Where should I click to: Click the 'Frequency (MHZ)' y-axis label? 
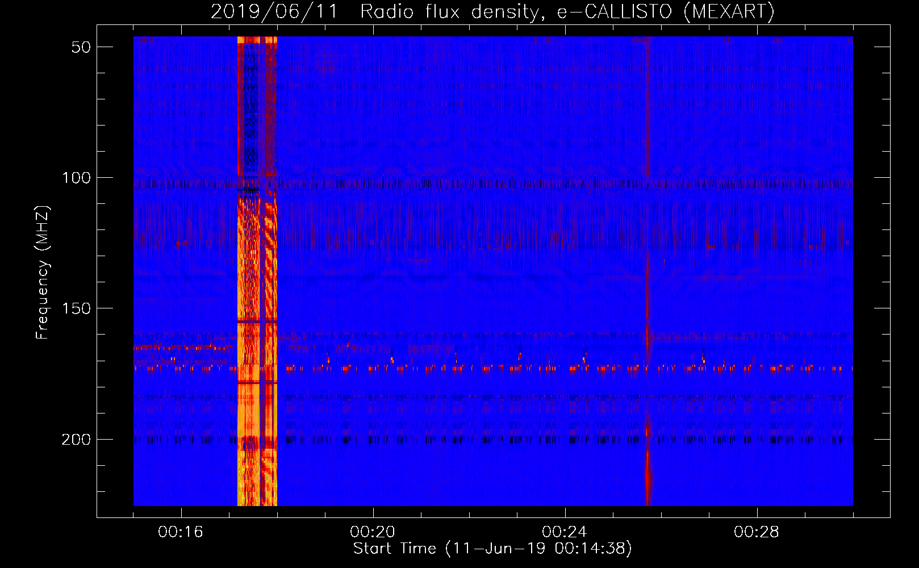(x=43, y=273)
